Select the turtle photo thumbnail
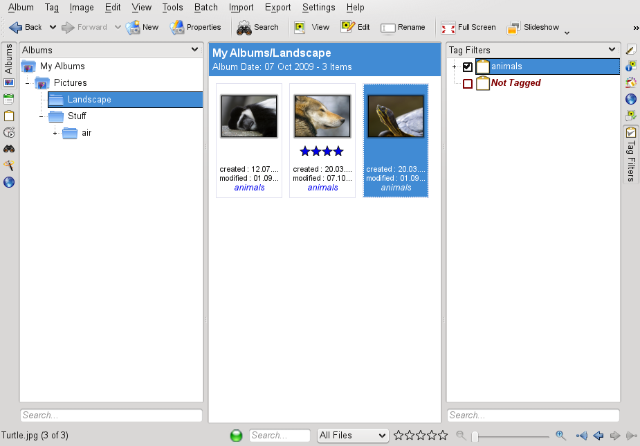The height and width of the screenshot is (446, 640). point(395,116)
